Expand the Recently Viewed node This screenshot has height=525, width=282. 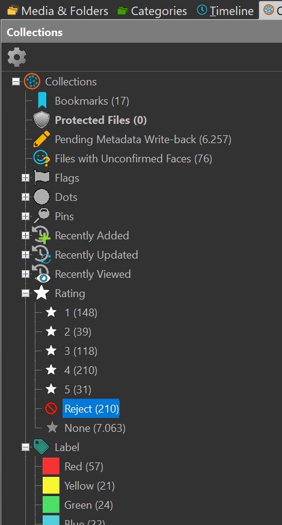click(25, 274)
